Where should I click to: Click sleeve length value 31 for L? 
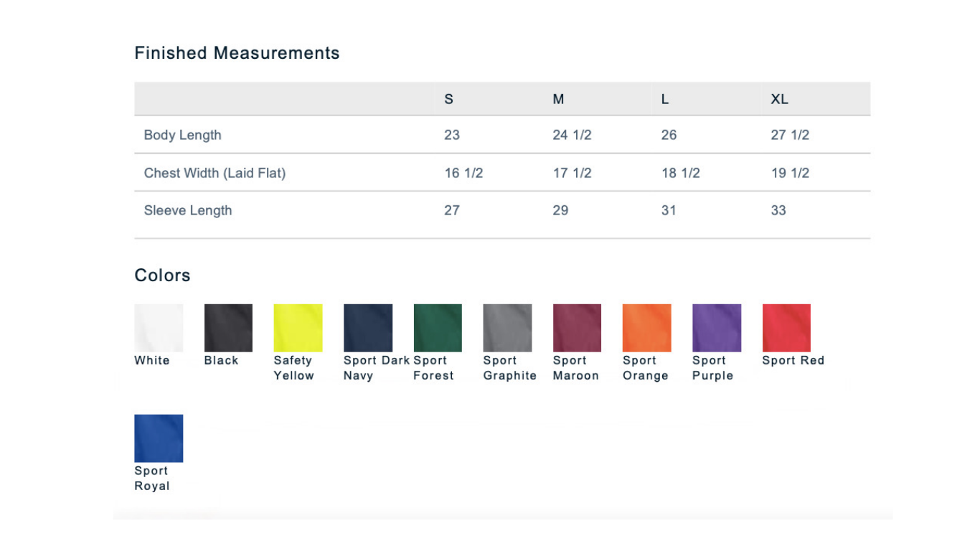(x=669, y=210)
